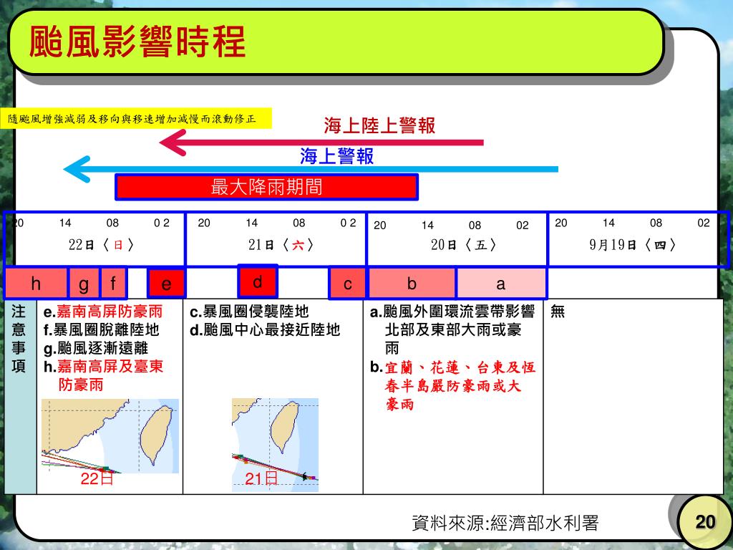Click timeline block g
733x550 pixels.
click(x=84, y=284)
